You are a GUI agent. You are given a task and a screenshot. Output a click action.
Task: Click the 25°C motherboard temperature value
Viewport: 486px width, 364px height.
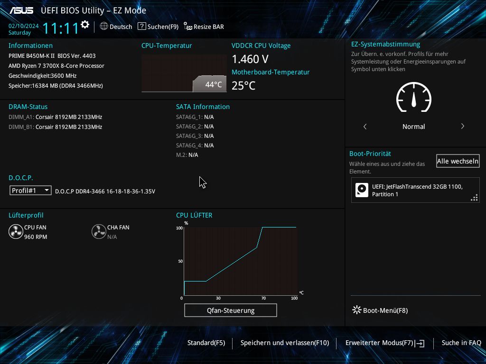click(243, 85)
